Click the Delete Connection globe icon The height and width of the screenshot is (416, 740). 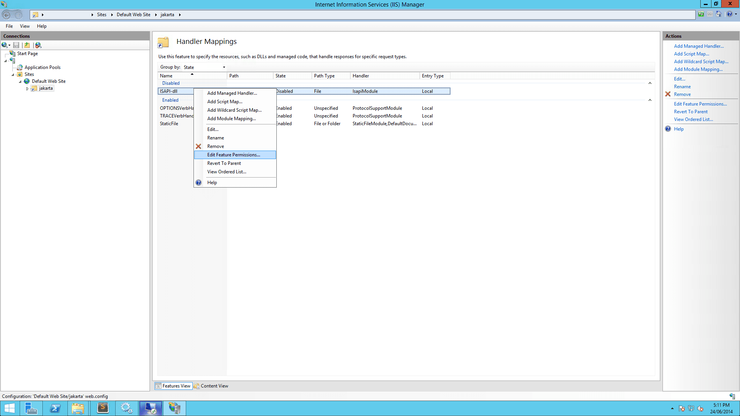38,45
